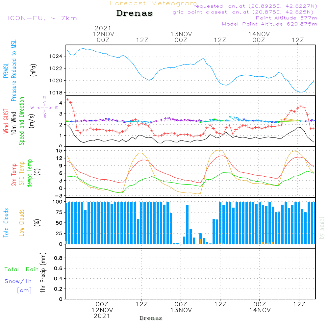Click the '[cm]' snow unit label
Image resolution: width=329 pixels, height=329 pixels.
(x=24, y=291)
